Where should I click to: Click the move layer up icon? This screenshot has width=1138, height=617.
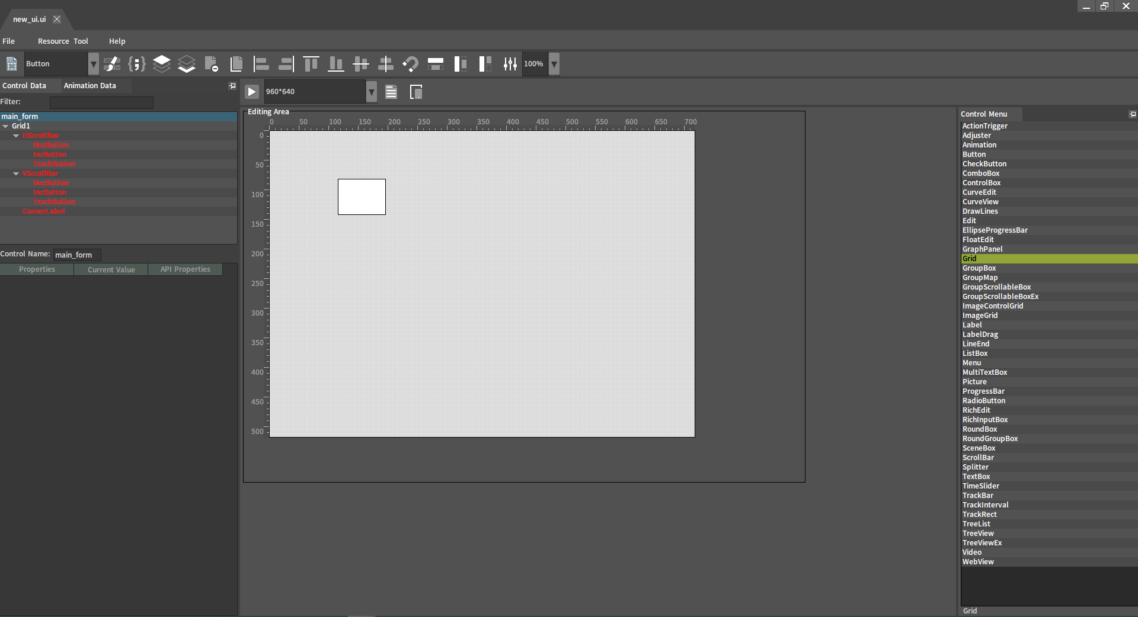162,63
